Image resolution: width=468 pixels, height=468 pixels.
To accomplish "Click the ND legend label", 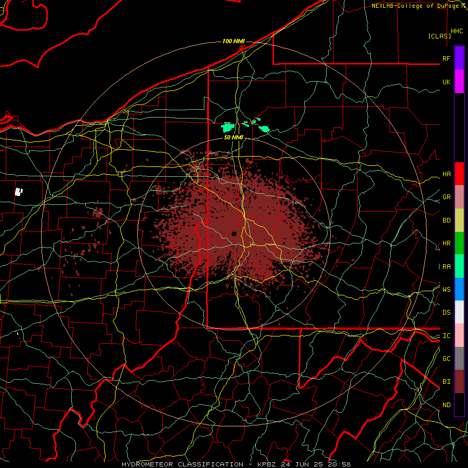I will pos(447,405).
